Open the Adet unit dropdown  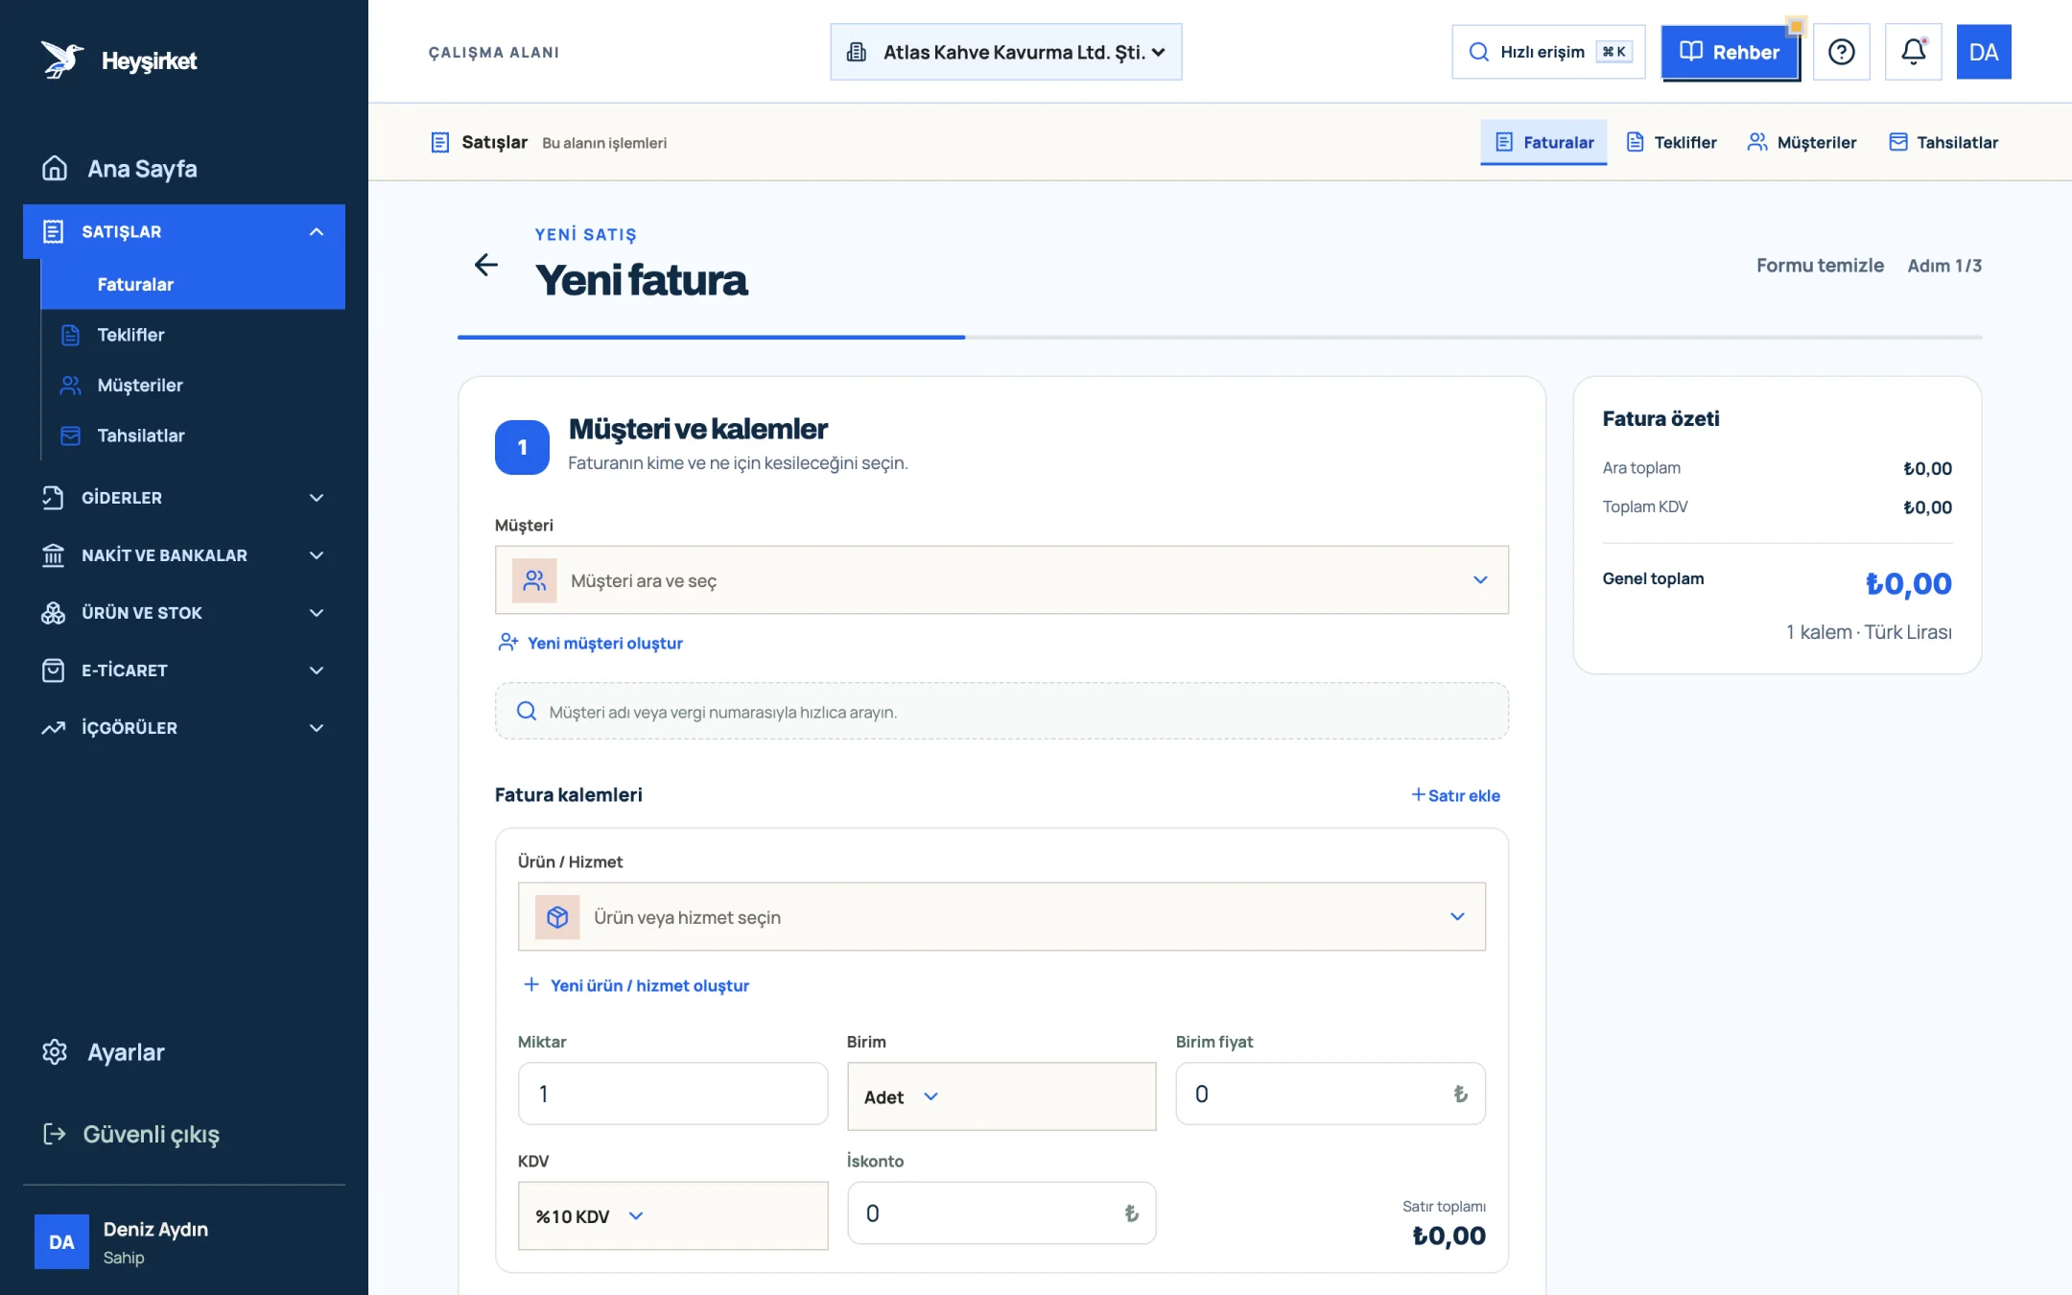click(1001, 1096)
